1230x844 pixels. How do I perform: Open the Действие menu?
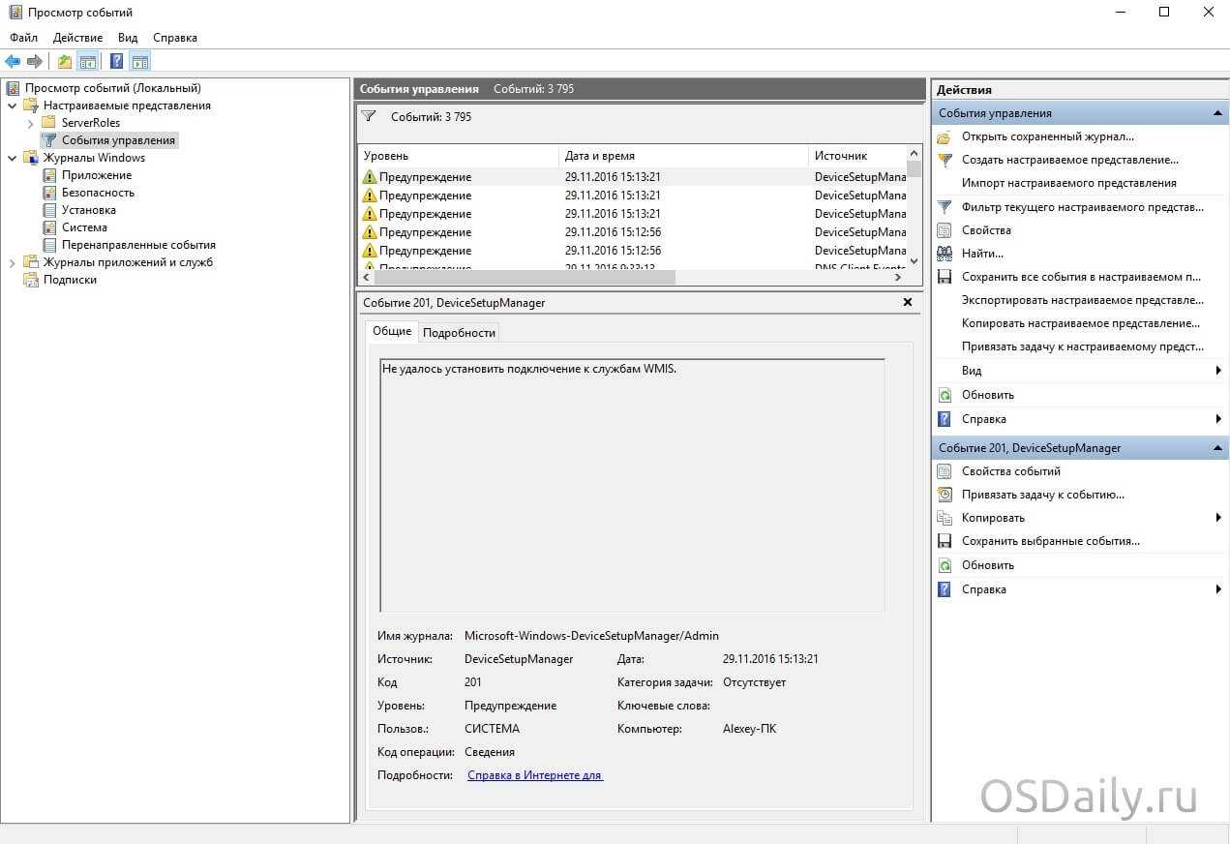[x=77, y=38]
